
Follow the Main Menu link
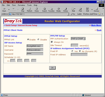(x=96, y=25)
